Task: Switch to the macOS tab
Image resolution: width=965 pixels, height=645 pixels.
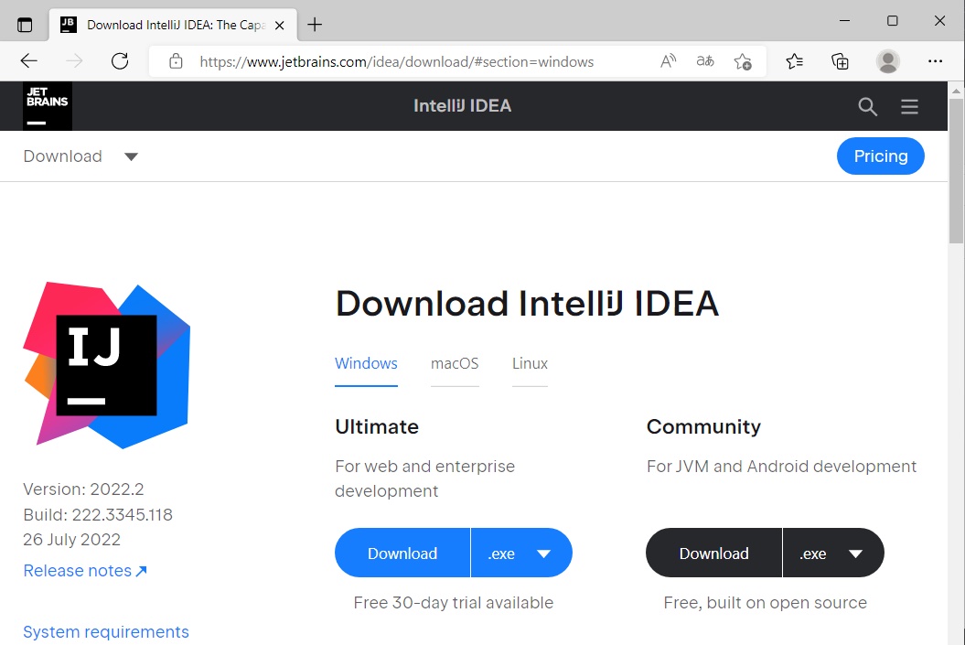Action: [x=455, y=363]
